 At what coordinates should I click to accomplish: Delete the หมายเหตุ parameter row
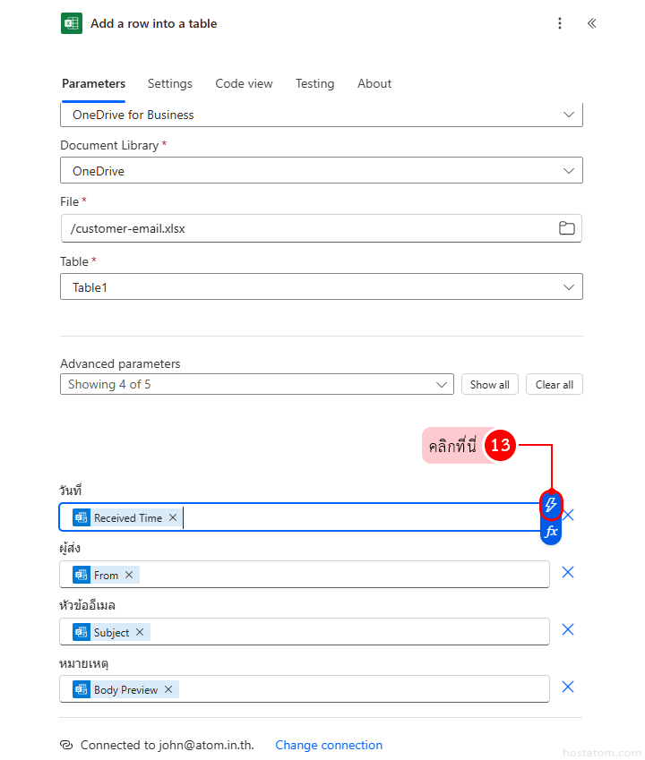point(568,687)
